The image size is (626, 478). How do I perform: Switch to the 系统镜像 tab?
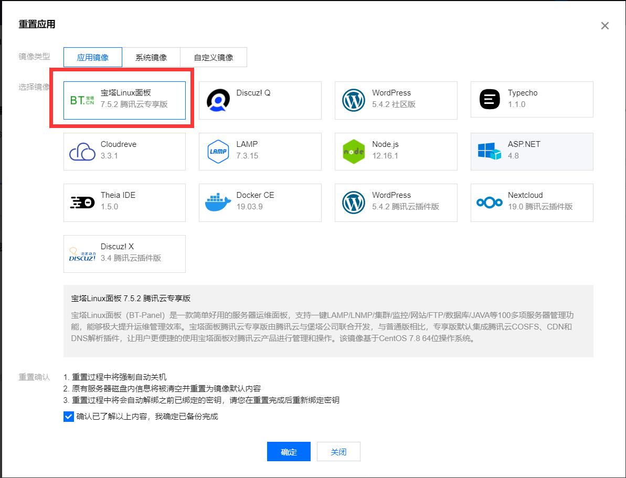pyautogui.click(x=152, y=57)
